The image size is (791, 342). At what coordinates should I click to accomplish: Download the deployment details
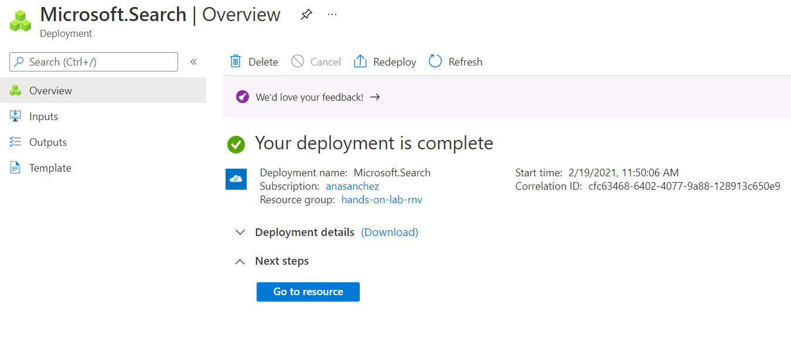click(x=390, y=232)
